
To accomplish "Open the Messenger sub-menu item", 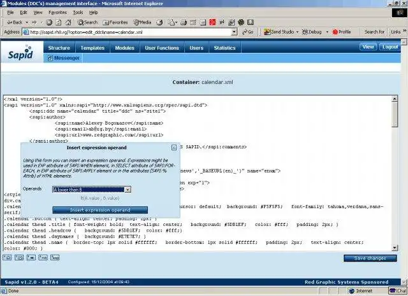I will pyautogui.click(x=64, y=58).
